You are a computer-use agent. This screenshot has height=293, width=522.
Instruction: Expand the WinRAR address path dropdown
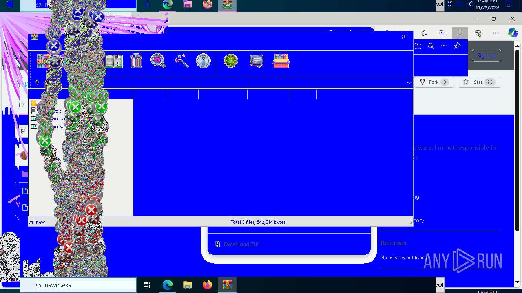click(x=409, y=83)
